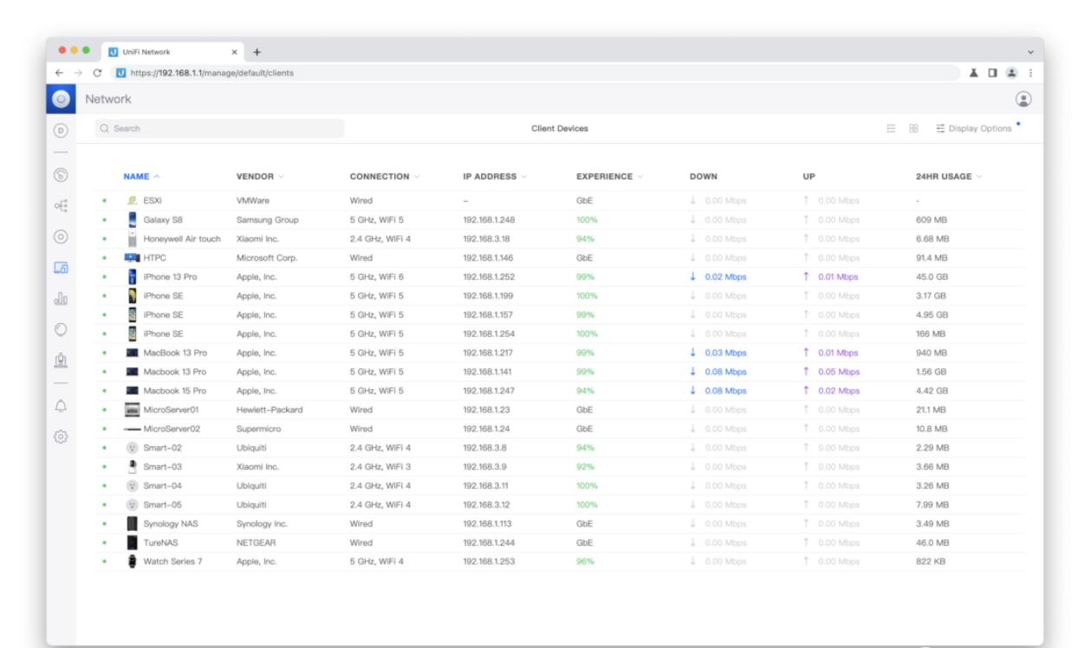The width and height of the screenshot is (1078, 648).
Task: Open the Dashboard icon in sidebar
Action: click(x=61, y=129)
